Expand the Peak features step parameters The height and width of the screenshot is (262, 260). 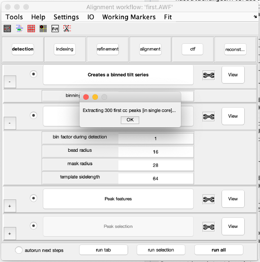[10, 206]
